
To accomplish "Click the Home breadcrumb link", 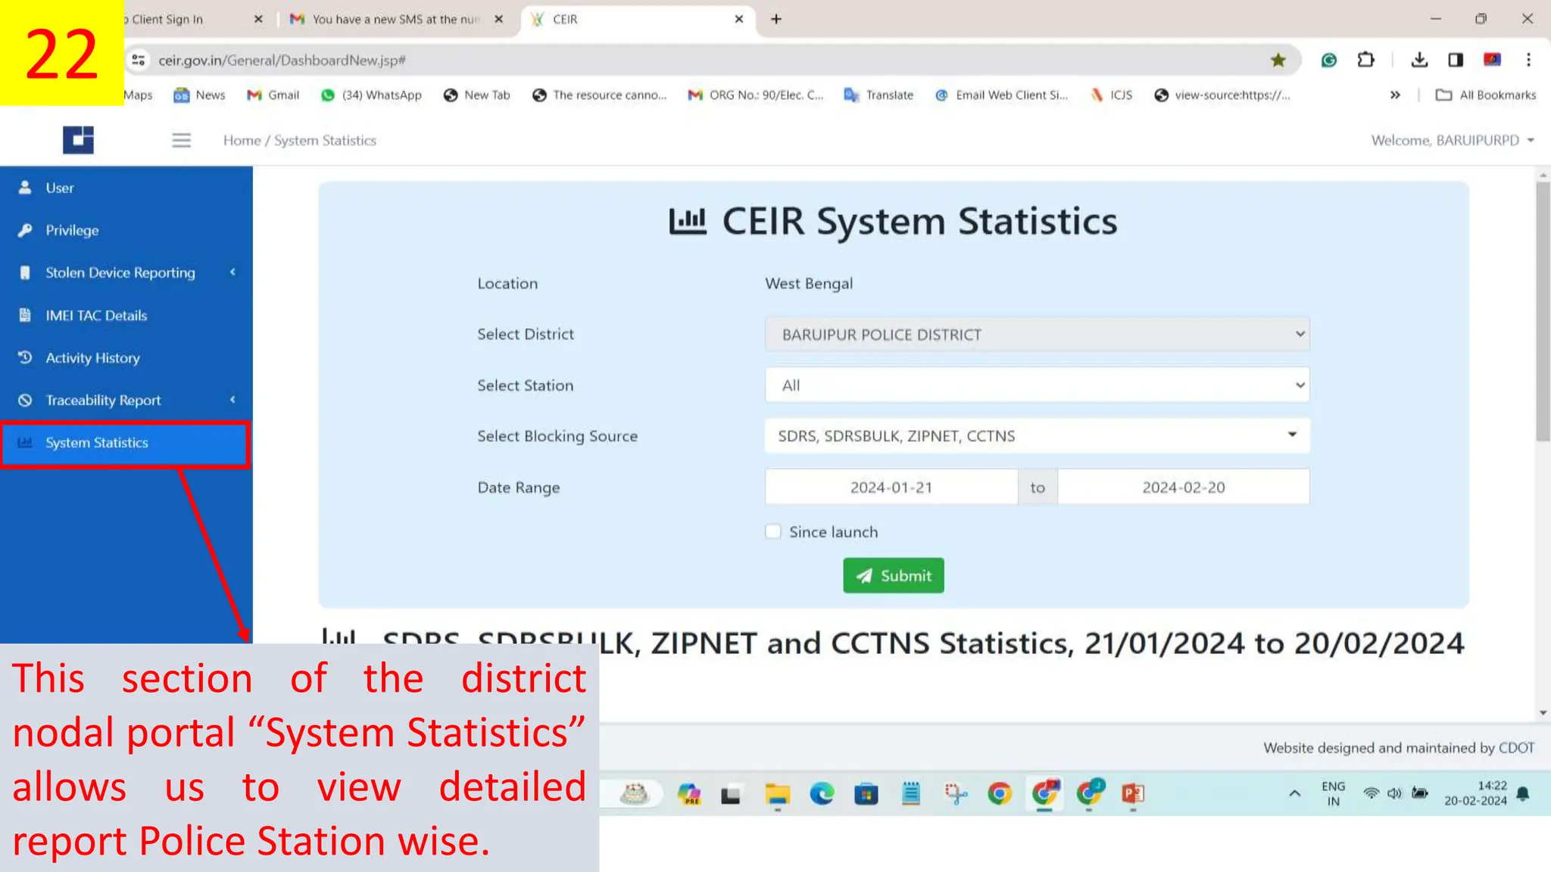I will pos(242,140).
